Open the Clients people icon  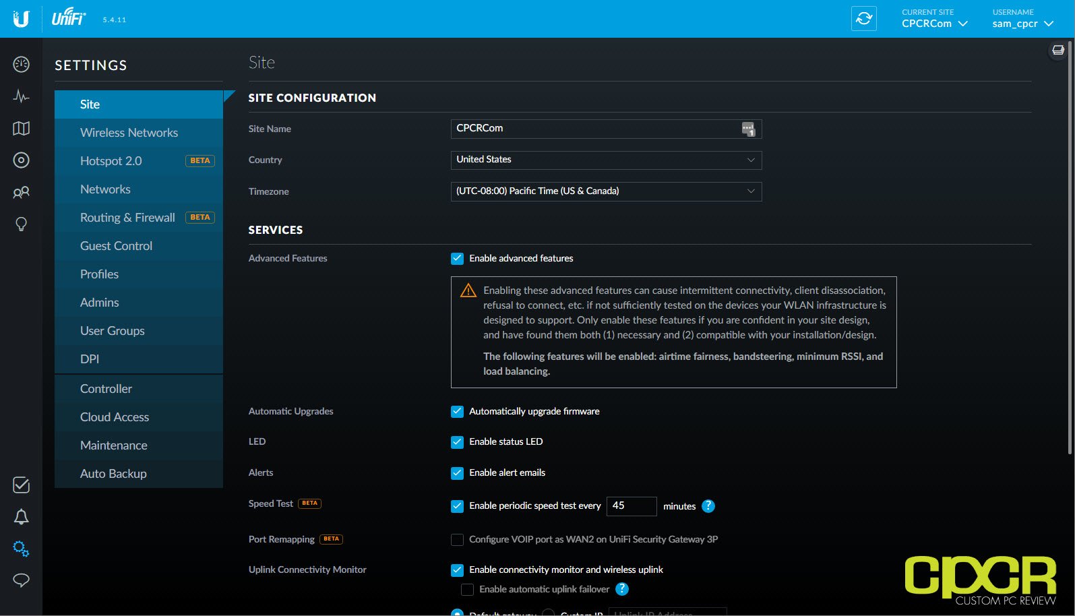coord(21,192)
